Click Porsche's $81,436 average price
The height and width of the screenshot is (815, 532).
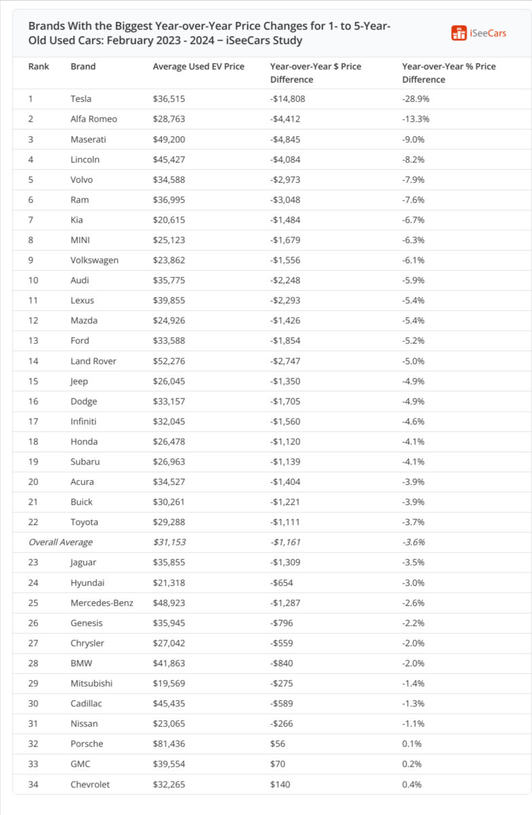(169, 744)
